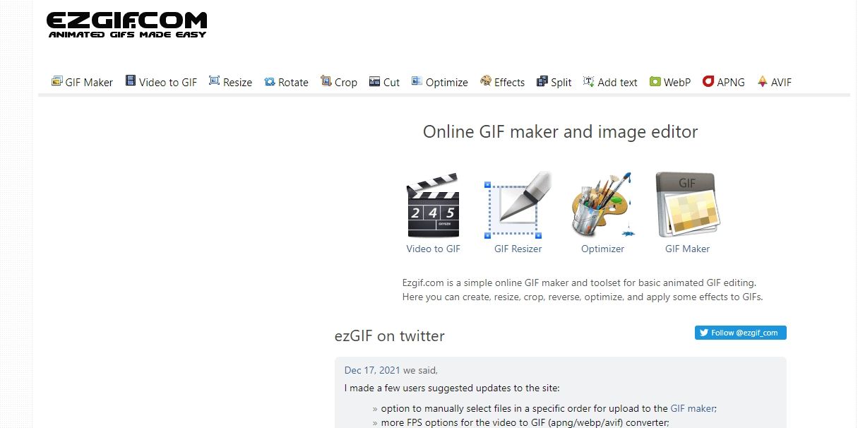Screen dimensions: 858x428
Task: Open the large Video to GIF clapperboard image
Action: coord(434,205)
